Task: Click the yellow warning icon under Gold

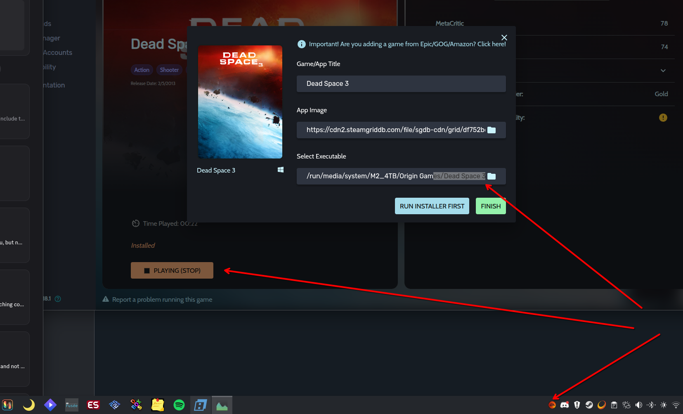Action: [663, 118]
